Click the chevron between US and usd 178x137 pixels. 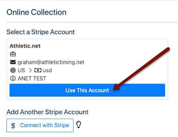point(30,70)
